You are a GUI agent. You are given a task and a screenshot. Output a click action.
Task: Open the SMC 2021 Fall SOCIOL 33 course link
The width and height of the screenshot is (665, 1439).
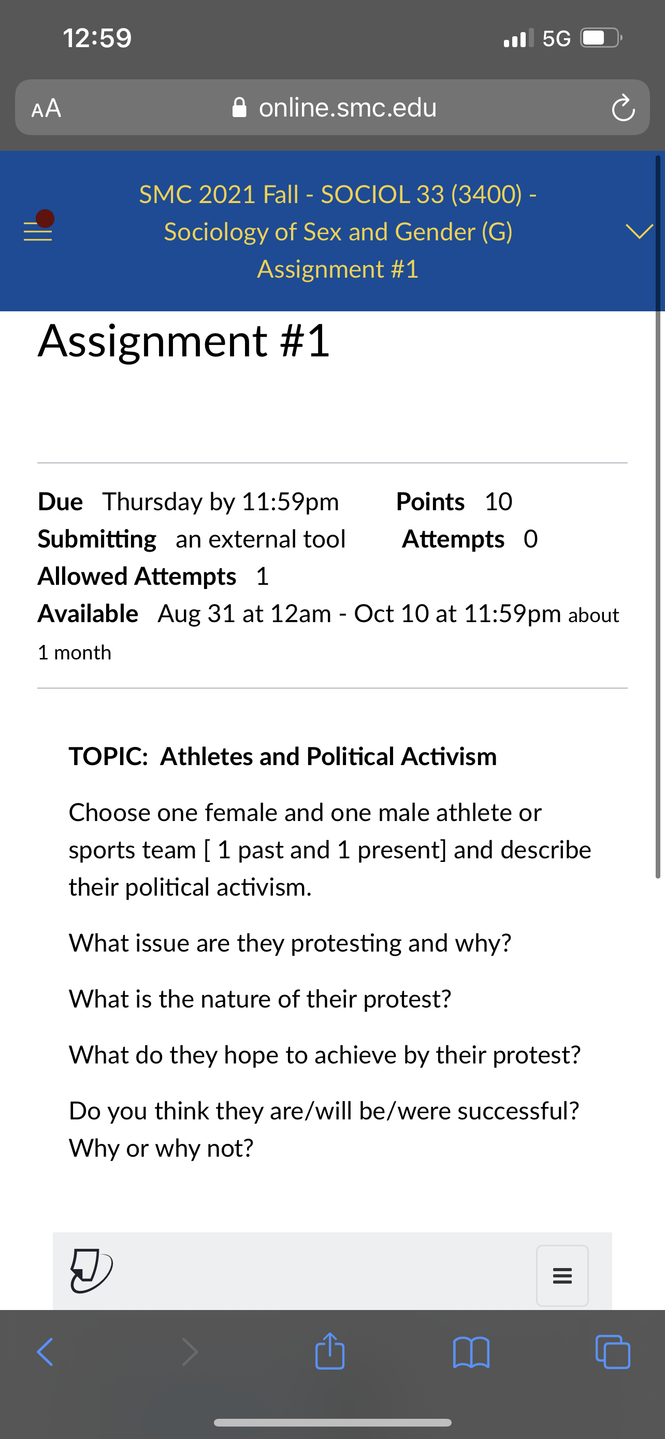click(x=338, y=213)
